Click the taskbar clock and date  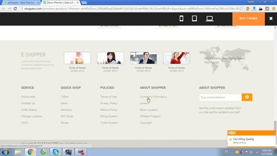pos(267,152)
